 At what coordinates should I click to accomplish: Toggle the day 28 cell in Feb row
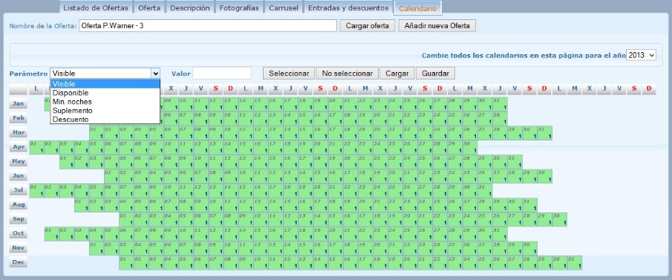click(500, 118)
